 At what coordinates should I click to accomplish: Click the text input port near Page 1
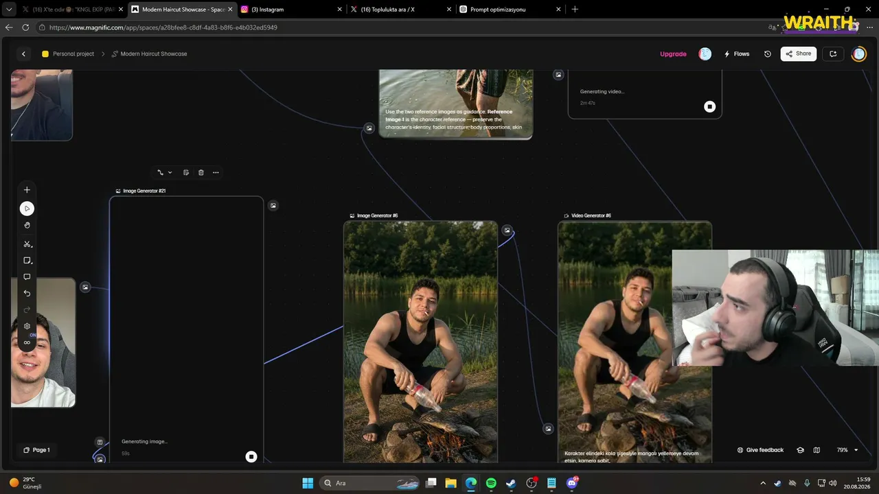[100, 443]
